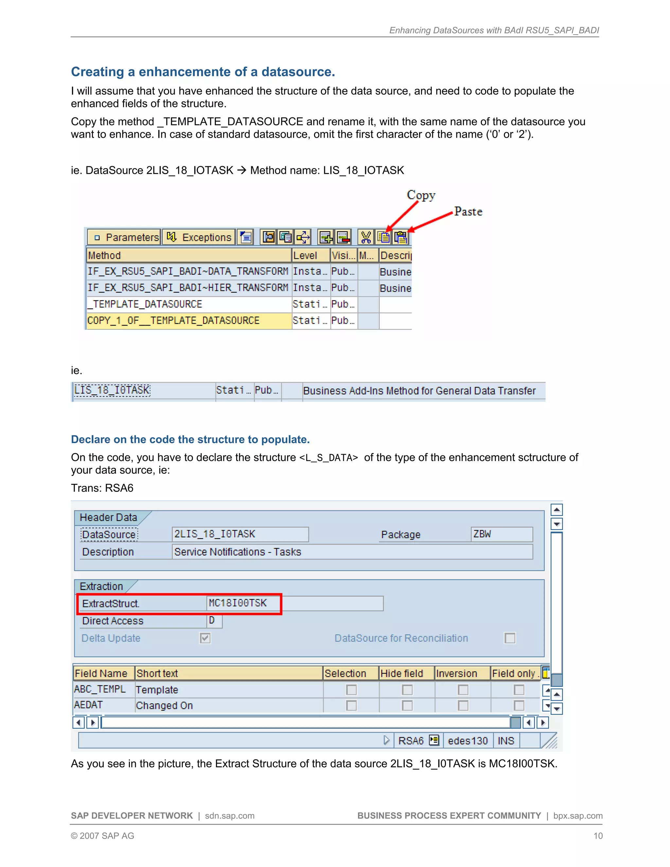The image size is (670, 867).
Task: Click the AEDAT field name cell
Action: tap(104, 705)
